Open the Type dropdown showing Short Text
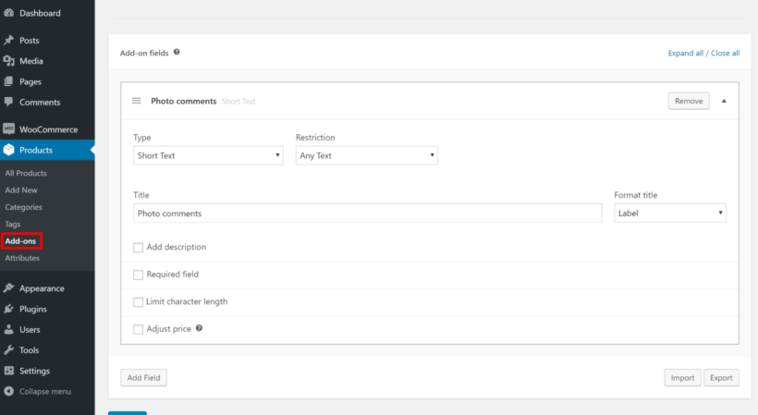Image resolution: width=758 pixels, height=415 pixels. [208, 155]
